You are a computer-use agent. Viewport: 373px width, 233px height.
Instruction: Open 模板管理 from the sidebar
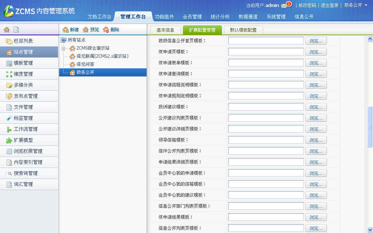(x=23, y=63)
